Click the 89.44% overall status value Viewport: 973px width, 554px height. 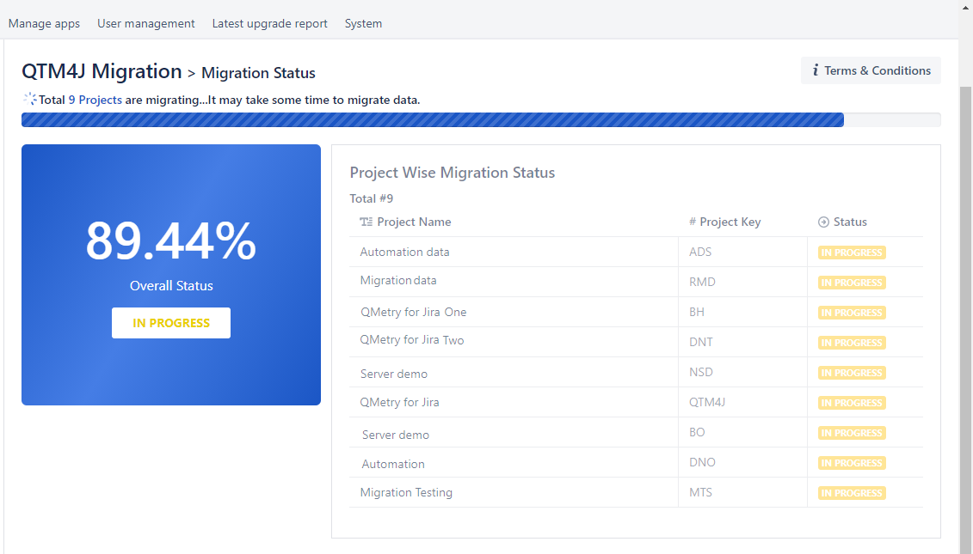(170, 241)
